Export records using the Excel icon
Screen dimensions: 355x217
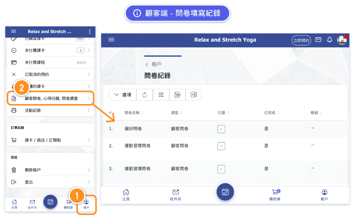[193, 95]
